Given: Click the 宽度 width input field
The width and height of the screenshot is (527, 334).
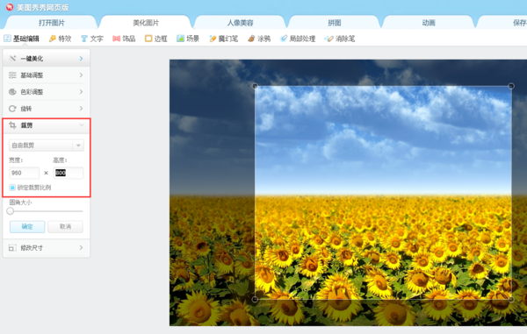Looking at the screenshot, I should [x=24, y=173].
